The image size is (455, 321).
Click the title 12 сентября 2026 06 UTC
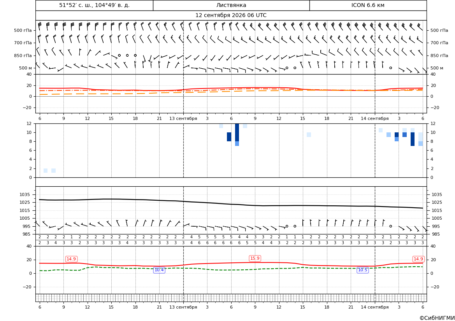pyautogui.click(x=231, y=16)
